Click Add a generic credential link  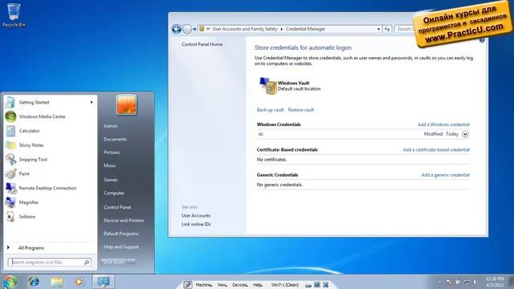[x=446, y=175]
